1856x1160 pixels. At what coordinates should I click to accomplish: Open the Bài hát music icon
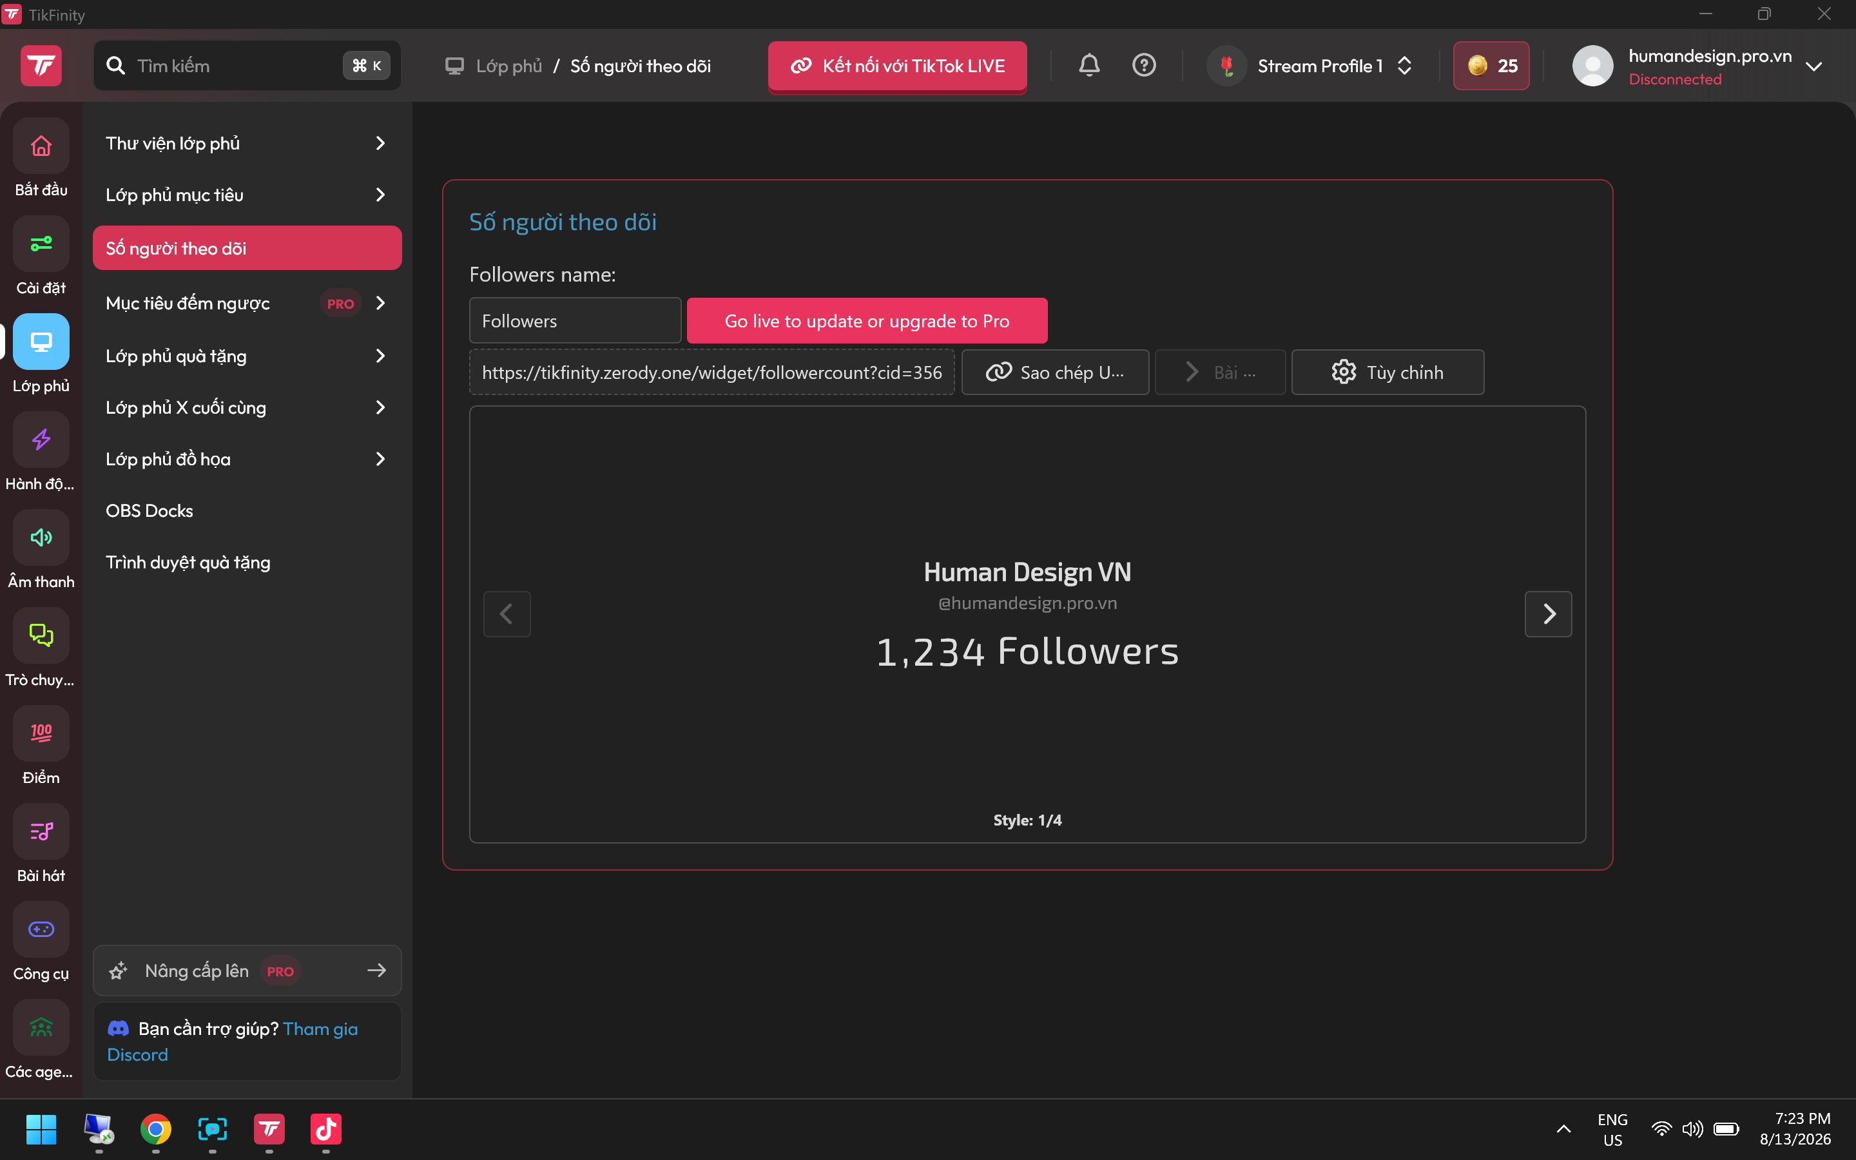[x=41, y=831]
